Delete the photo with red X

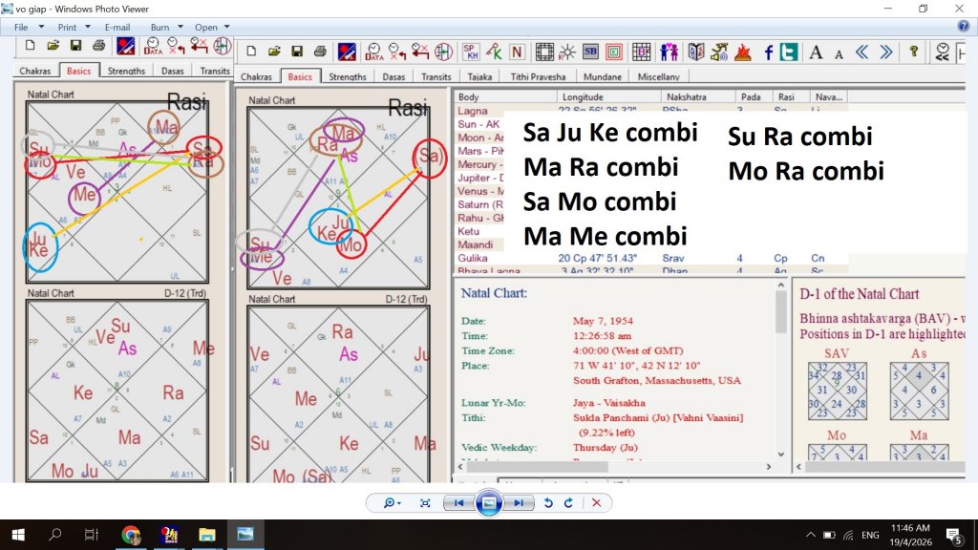(596, 503)
